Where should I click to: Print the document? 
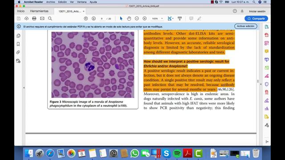tap(34, 19)
